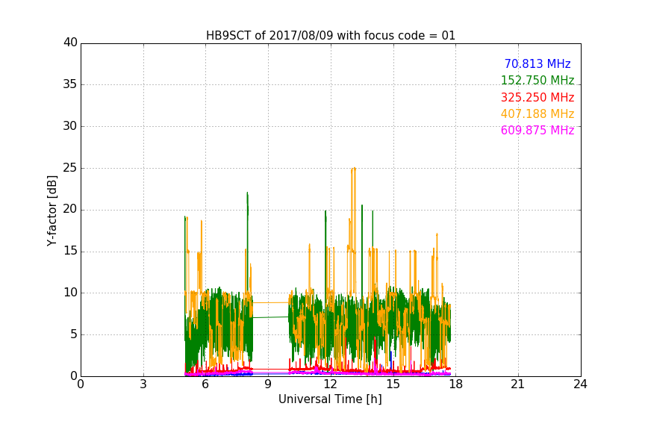Select the 609.875 MHz legend label
The height and width of the screenshot is (430, 645).
point(537,130)
